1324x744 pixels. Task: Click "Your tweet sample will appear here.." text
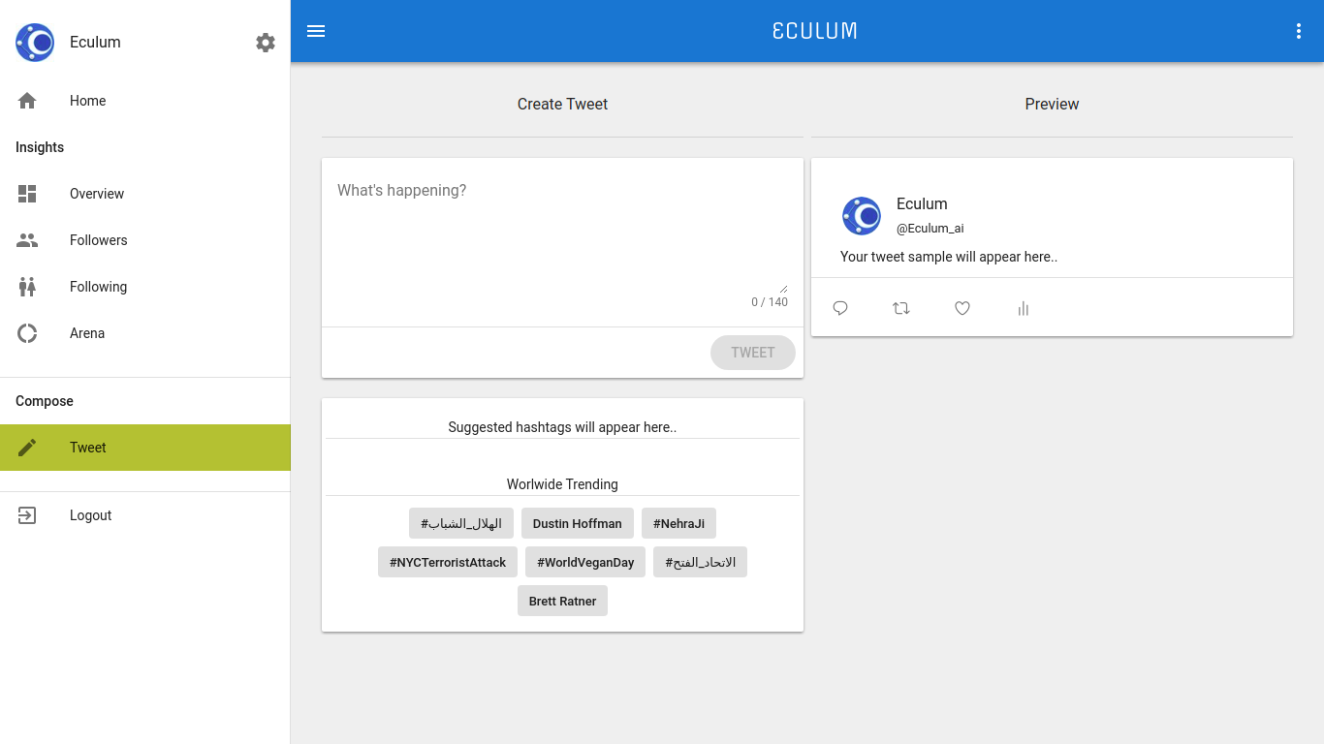(949, 257)
